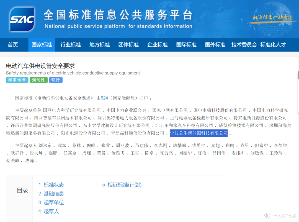Screen dimensions: 299x222
Task: Click the English title Safety requirements text
Action: pyautogui.click(x=73, y=73)
